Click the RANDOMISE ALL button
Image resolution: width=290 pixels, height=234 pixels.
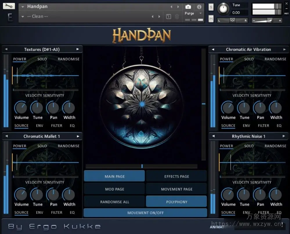tap(114, 201)
